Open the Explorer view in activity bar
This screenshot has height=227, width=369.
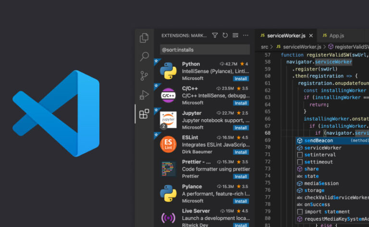point(144,38)
